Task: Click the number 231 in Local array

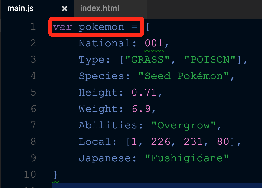Action: click(193, 141)
